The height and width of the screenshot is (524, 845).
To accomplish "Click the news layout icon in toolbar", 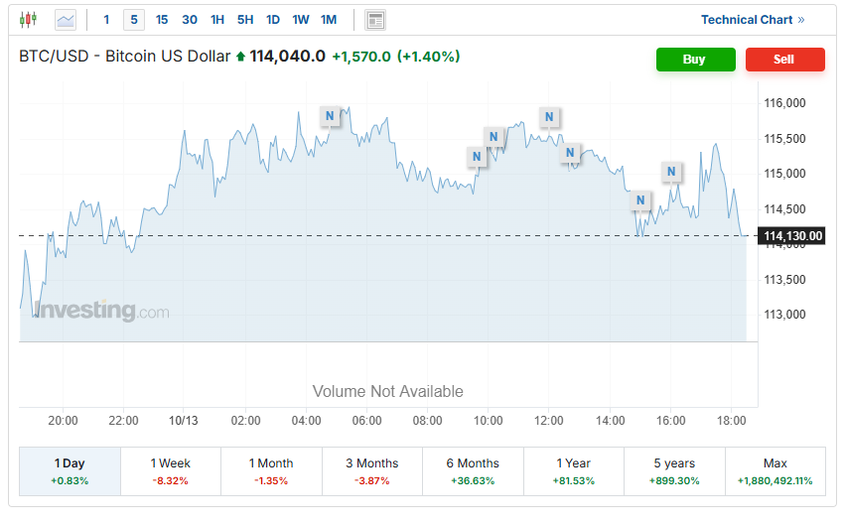I will pos(374,20).
